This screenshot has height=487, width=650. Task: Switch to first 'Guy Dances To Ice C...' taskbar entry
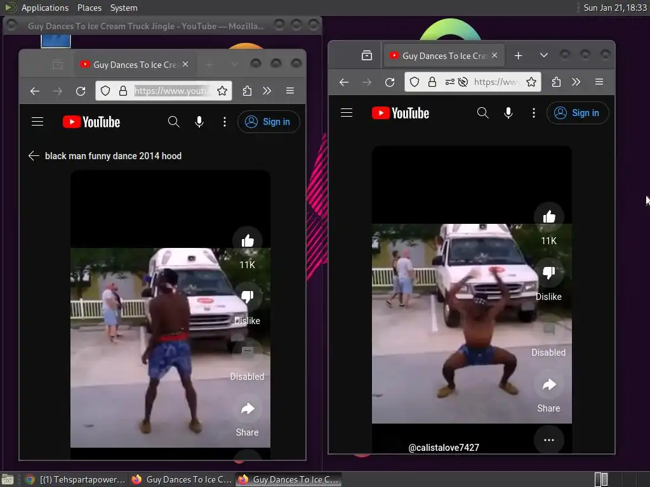(182, 479)
